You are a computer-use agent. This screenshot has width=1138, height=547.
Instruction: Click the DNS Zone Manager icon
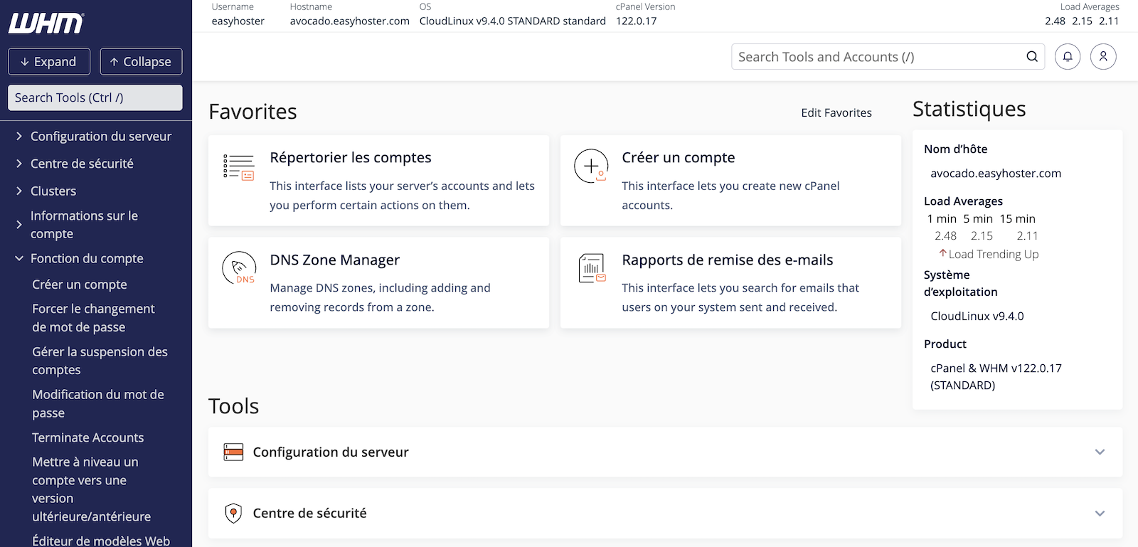click(239, 268)
